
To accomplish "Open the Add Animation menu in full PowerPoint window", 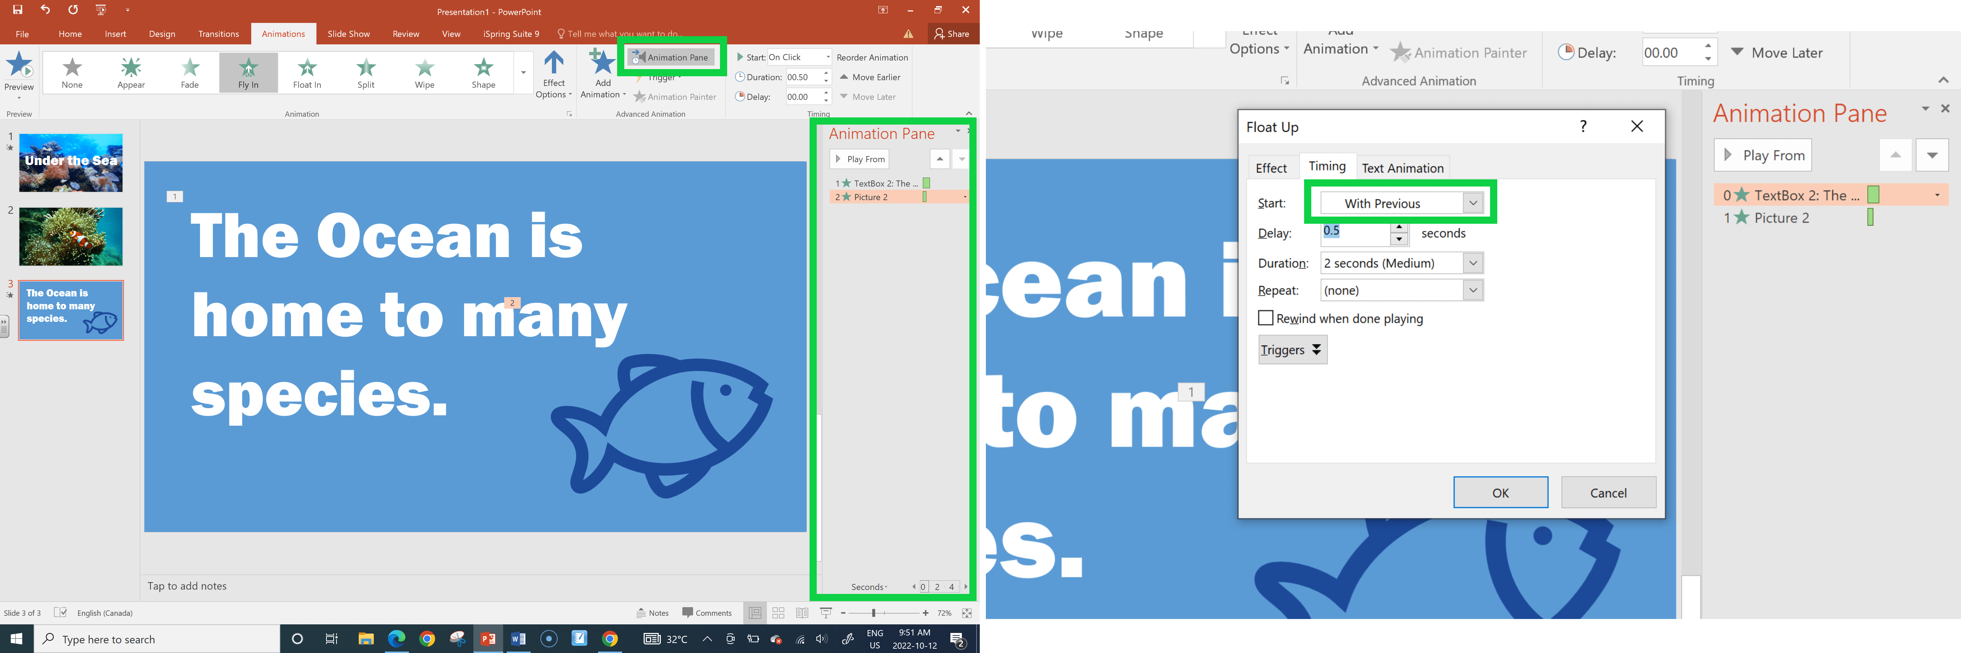I will coord(603,74).
